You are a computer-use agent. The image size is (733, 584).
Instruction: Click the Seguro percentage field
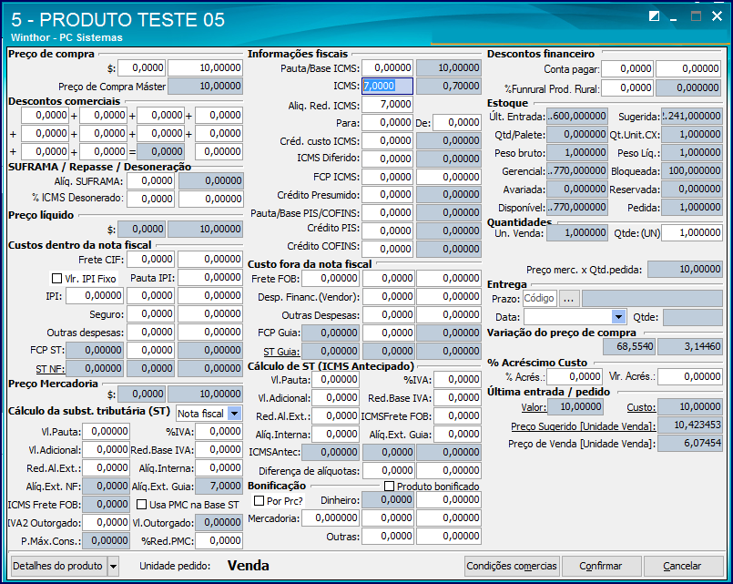tap(150, 314)
